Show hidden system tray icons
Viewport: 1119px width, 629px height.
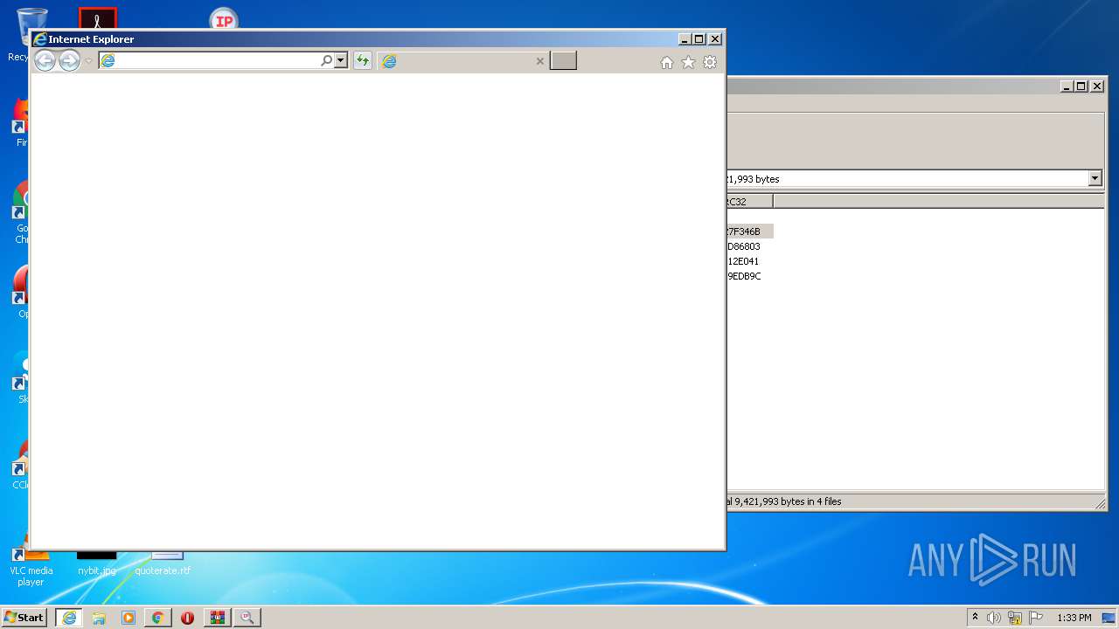click(x=975, y=617)
